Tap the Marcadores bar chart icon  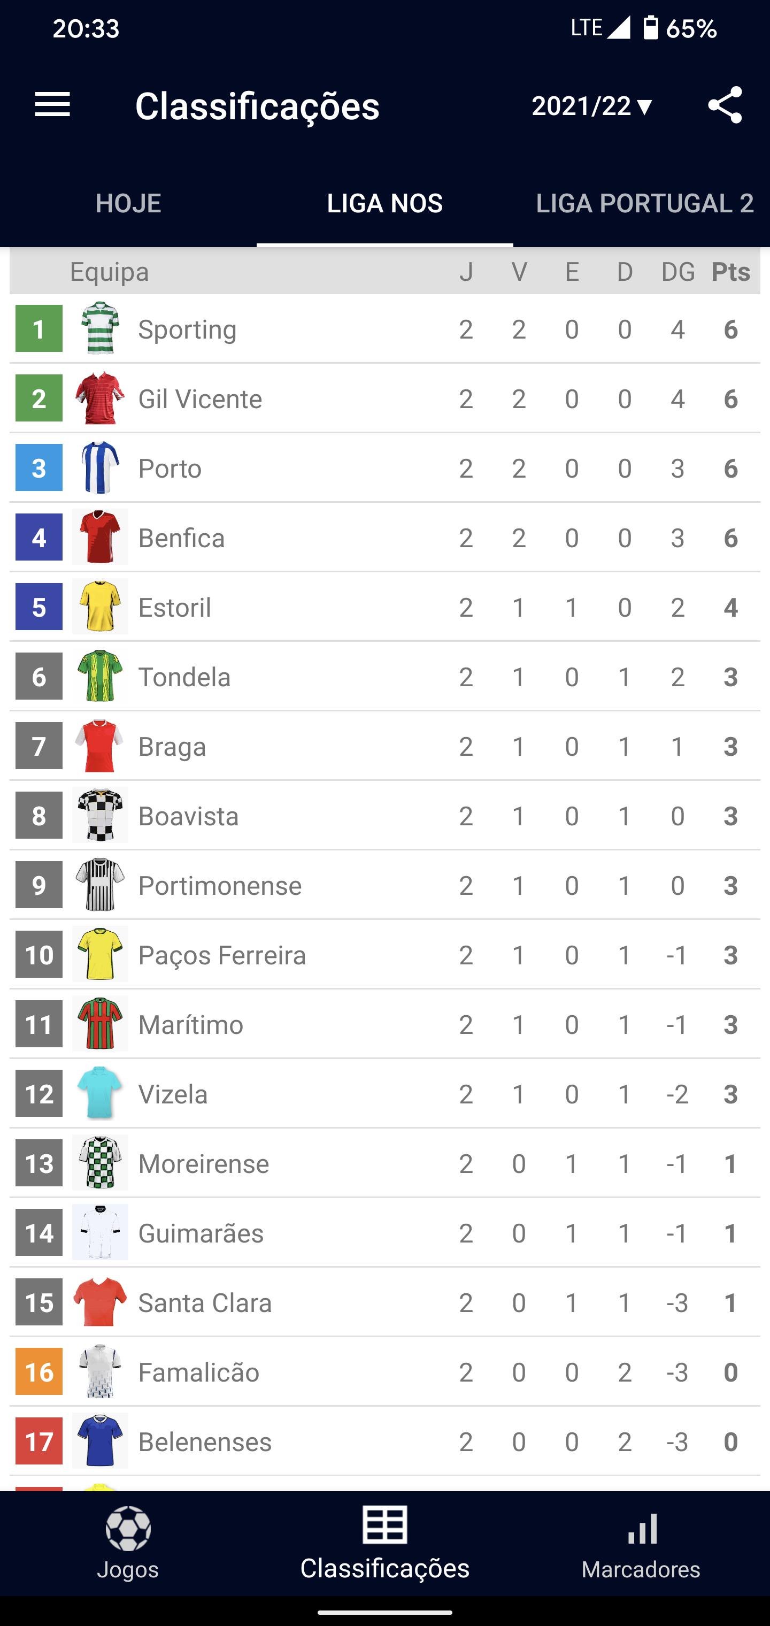point(642,1529)
